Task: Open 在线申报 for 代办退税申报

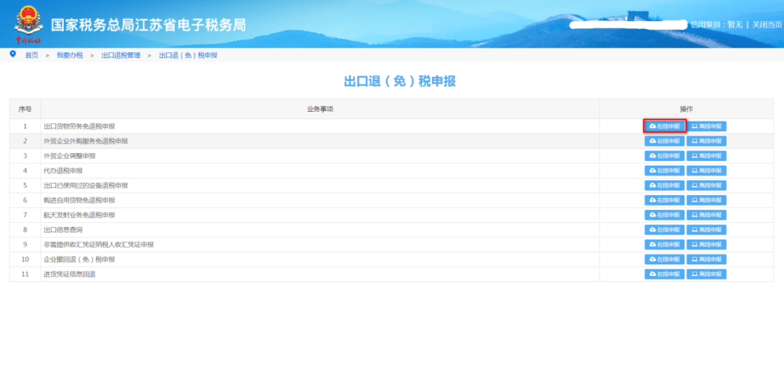Action: [x=664, y=171]
